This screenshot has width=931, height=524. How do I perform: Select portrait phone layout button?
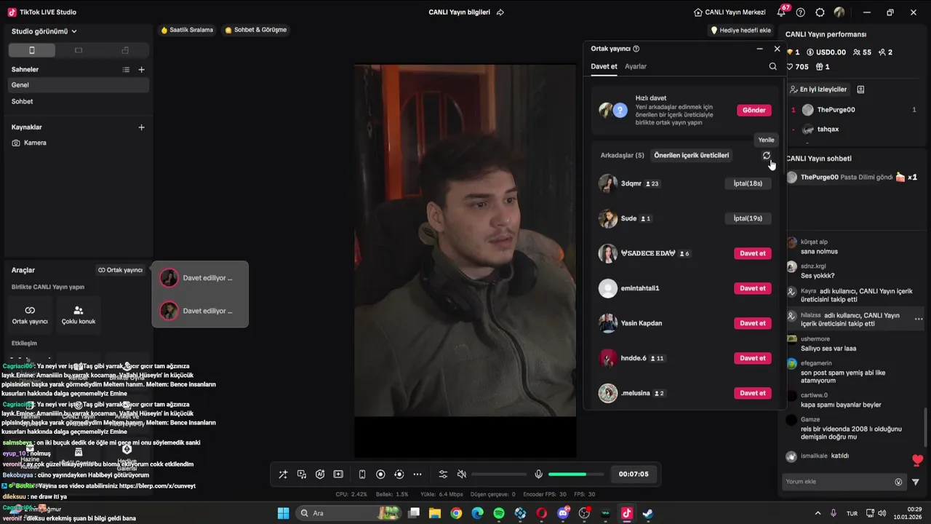[31, 50]
